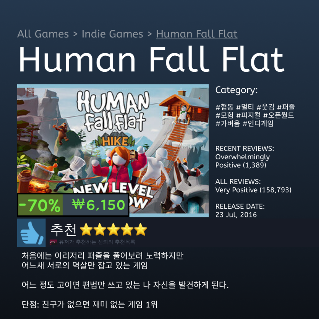
Task: Click Very Positive all reviews summary
Action: (253, 190)
